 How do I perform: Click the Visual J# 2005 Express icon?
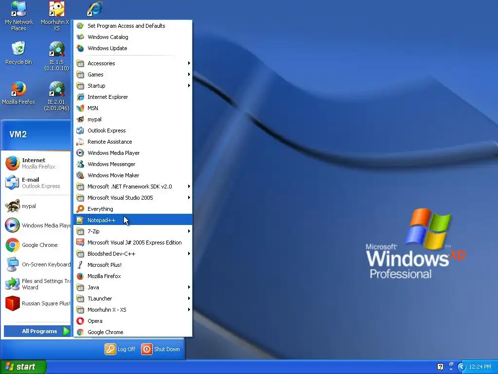(x=80, y=243)
